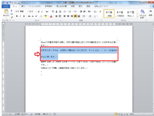The height and width of the screenshot is (116, 154).
Task: Click スタイルの変更 (Change Styles) button
Action: click(143, 14)
